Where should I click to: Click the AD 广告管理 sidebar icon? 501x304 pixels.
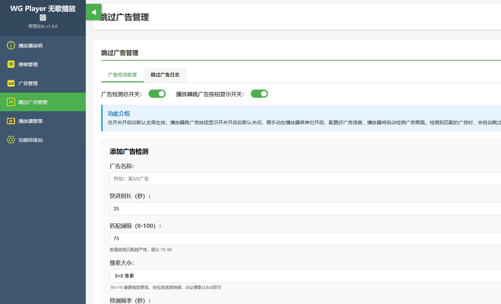(11, 83)
